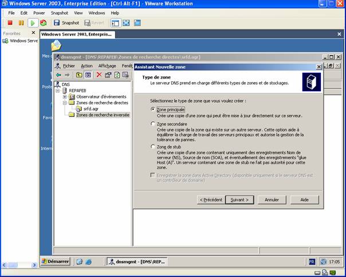
Task: Click the dnsmgmt Forward arrow icon
Action: 67,75
